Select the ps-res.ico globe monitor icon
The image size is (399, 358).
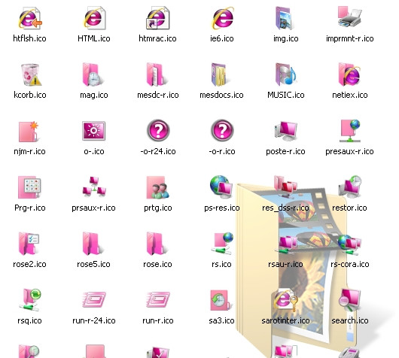(221, 187)
